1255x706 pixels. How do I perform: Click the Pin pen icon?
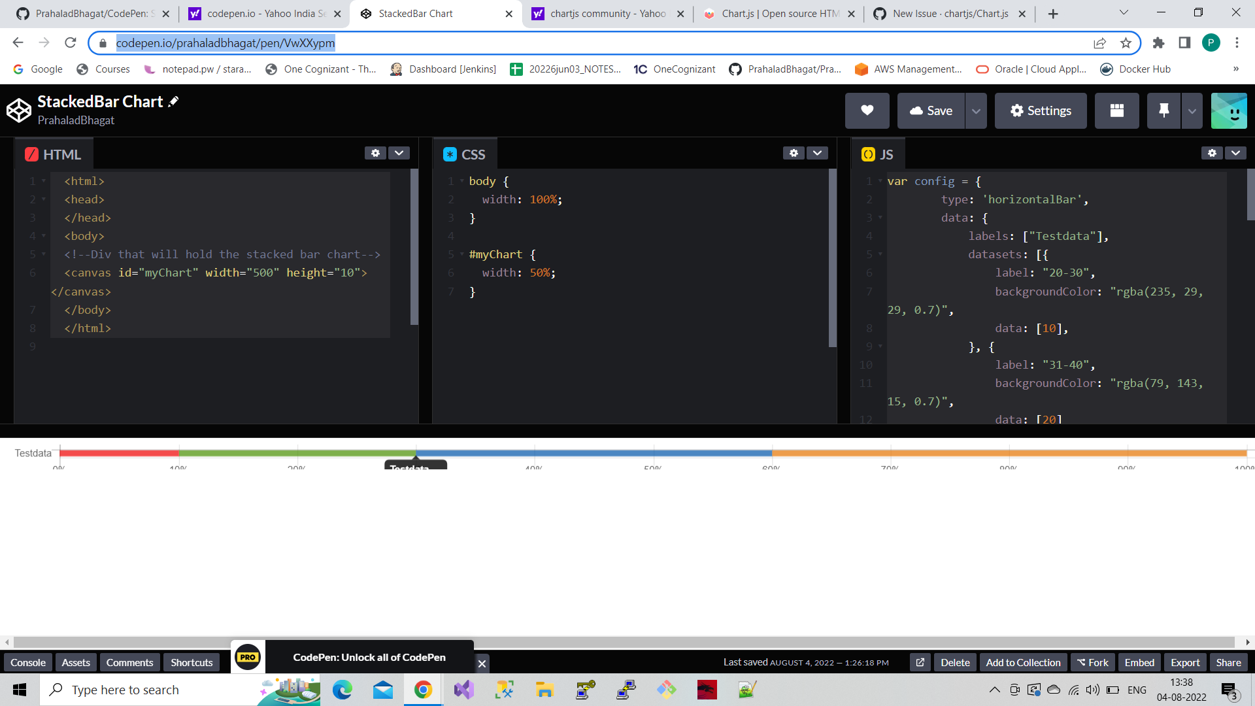coord(1163,110)
